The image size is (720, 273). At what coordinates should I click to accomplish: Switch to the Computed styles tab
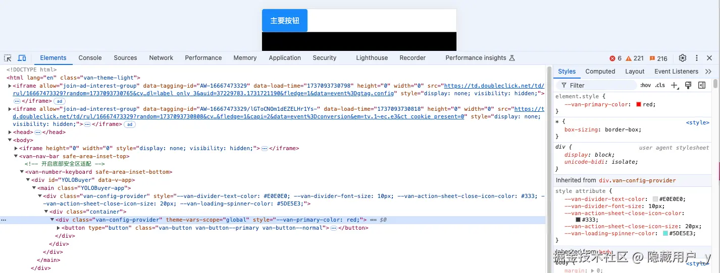[600, 72]
